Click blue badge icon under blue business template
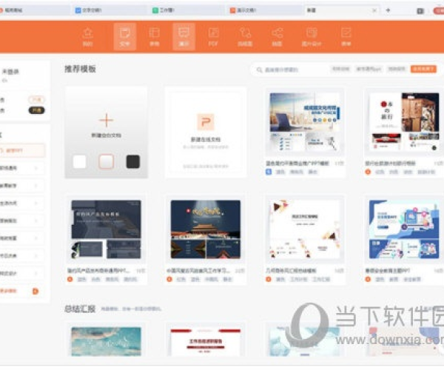 tap(269, 172)
